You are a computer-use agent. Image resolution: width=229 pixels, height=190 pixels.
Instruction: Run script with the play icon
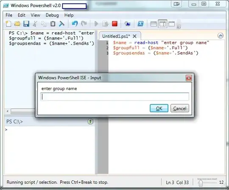point(96,24)
